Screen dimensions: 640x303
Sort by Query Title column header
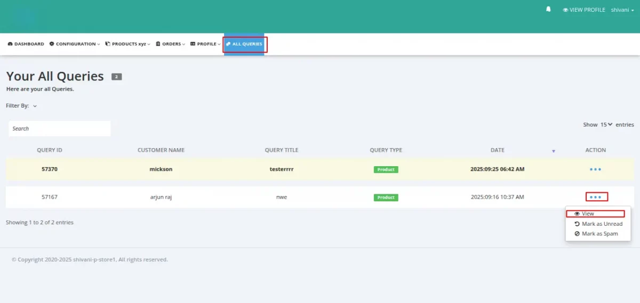[282, 150]
